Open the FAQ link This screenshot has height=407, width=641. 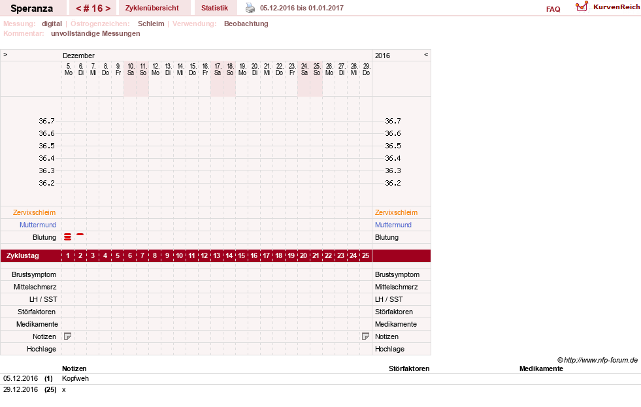tap(553, 9)
